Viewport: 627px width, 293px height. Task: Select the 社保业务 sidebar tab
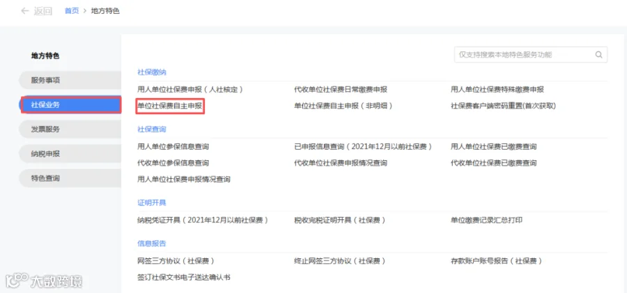70,104
